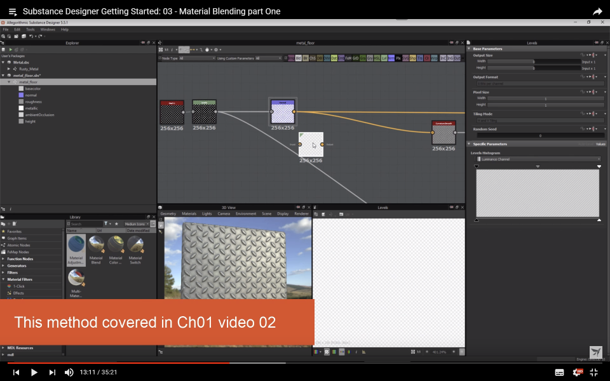Open Atomic Nodes in the Library
This screenshot has width=610, height=381.
(18, 245)
